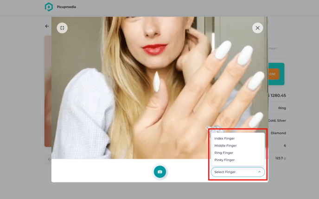Click the 1280.45 price text
The image size is (319, 199).
click(x=278, y=96)
